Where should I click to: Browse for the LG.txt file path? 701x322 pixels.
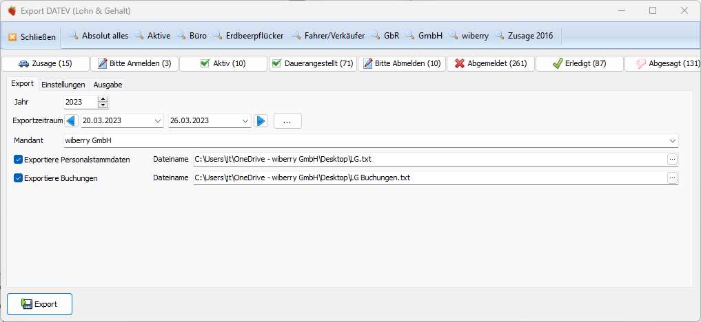pos(672,159)
